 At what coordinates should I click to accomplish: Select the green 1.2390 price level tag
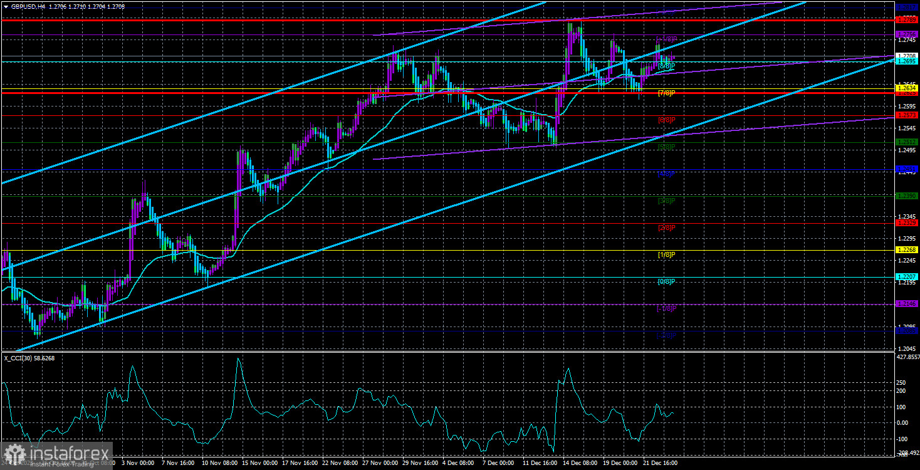pyautogui.click(x=906, y=196)
